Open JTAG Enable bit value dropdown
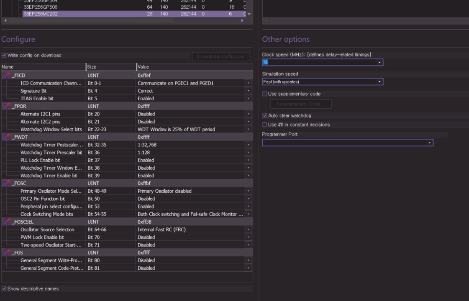Screen dimensions: 469x301 (x=249, y=99)
